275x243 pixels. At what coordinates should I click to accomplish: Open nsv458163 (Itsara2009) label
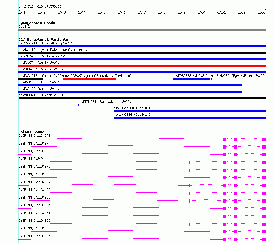click(x=39, y=82)
